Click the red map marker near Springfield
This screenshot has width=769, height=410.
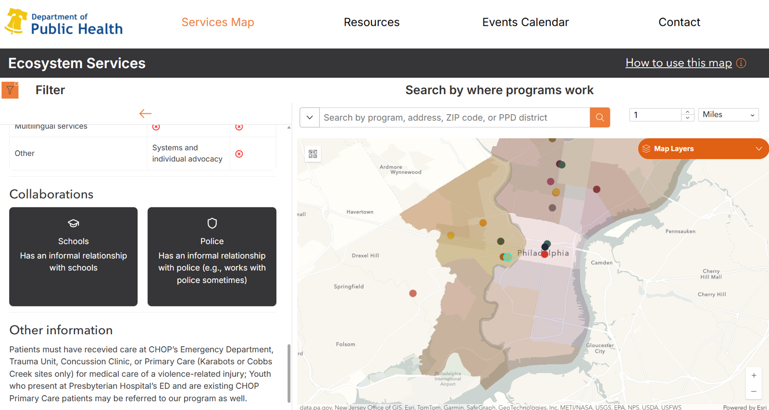point(413,293)
